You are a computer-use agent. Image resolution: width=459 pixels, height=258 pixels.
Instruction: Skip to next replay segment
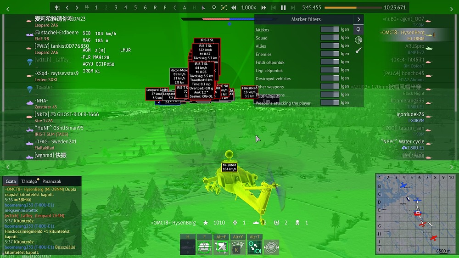tap(293, 8)
